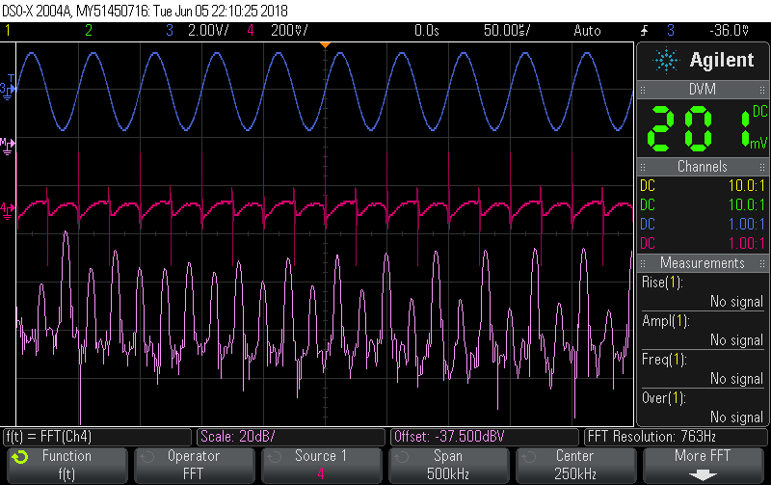771x485 pixels.
Task: Click the Ampl(1) measurement entry
Action: (703, 331)
